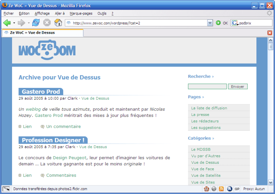Open the Design Peugeot link

pyautogui.click(x=70, y=158)
